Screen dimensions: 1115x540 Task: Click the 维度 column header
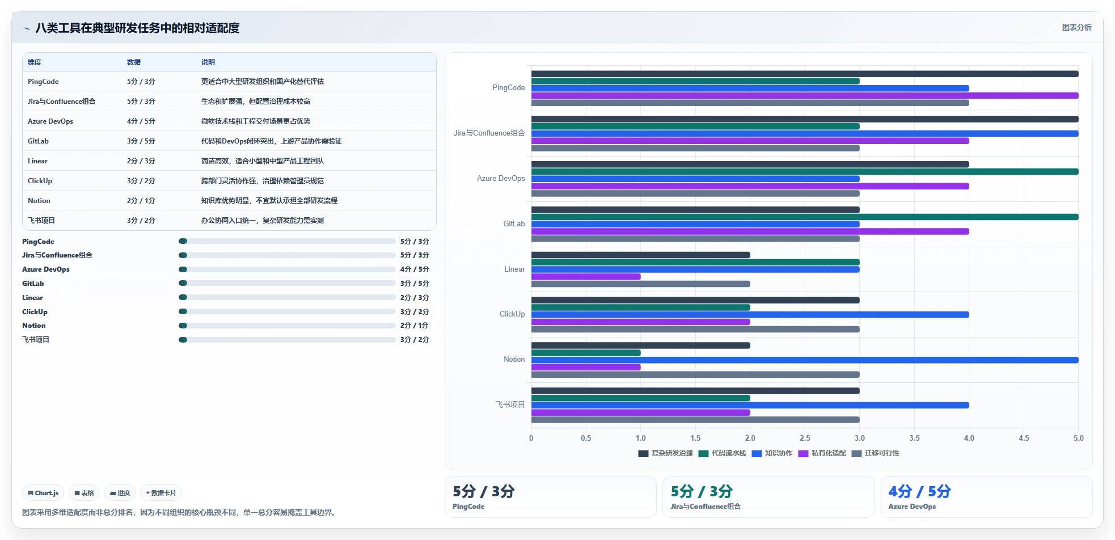click(35, 62)
